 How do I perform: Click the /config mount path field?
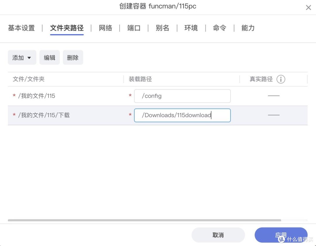pyautogui.click(x=182, y=96)
